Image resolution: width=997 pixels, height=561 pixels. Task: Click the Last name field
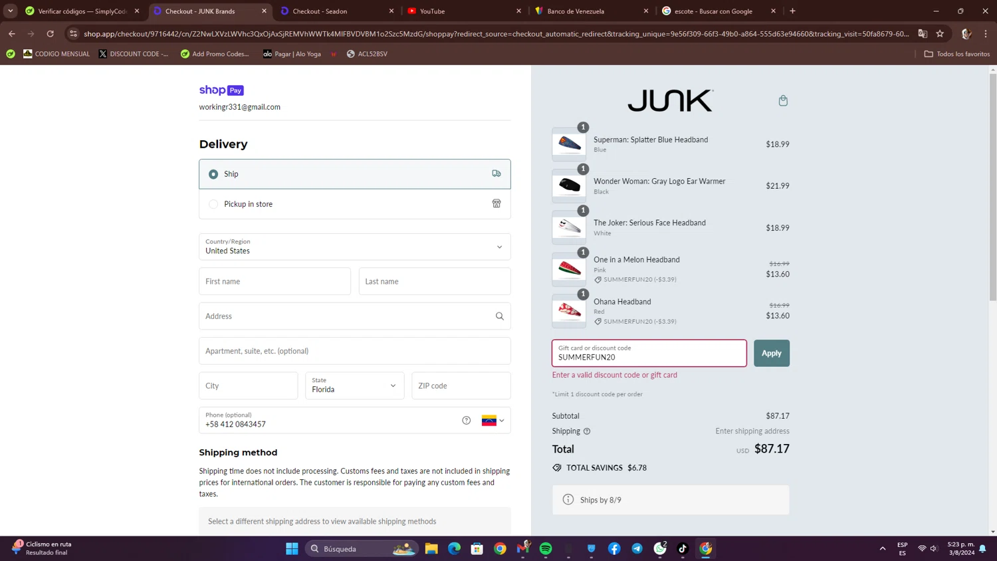(x=435, y=281)
